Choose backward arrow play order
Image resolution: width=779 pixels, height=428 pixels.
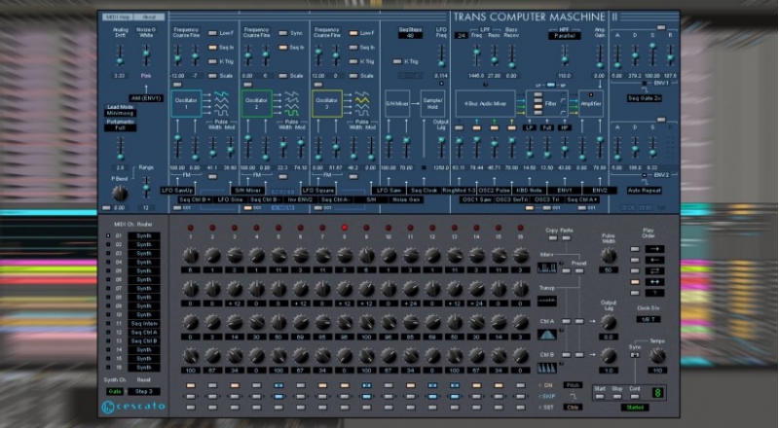(x=654, y=260)
